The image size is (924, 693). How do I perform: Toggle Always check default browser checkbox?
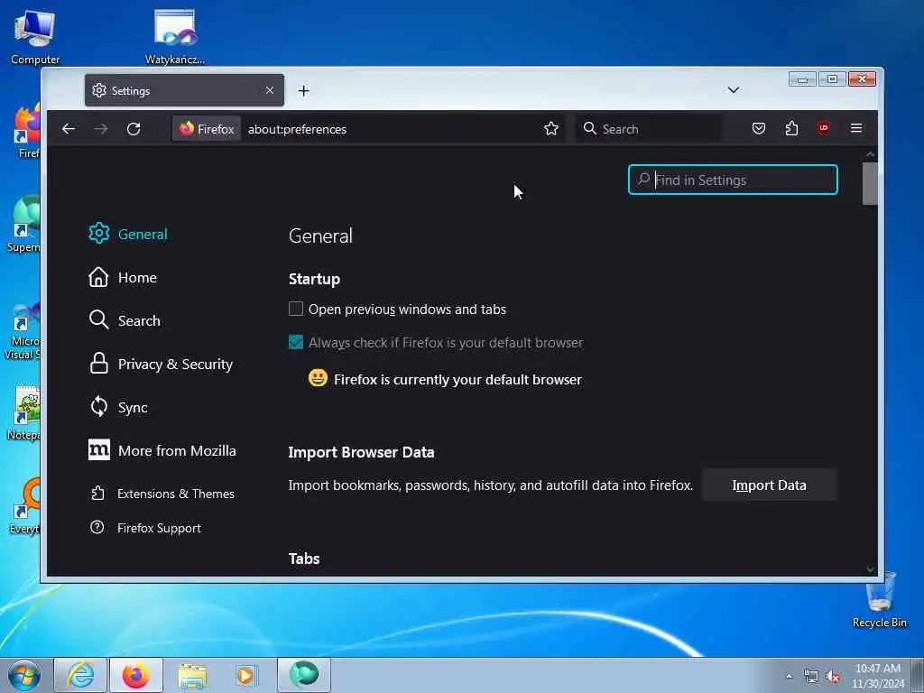[296, 342]
